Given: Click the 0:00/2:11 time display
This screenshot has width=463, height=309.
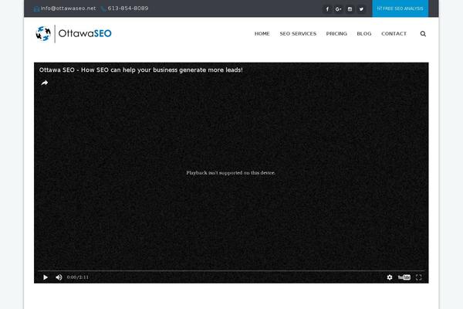Looking at the screenshot, I should [78, 277].
